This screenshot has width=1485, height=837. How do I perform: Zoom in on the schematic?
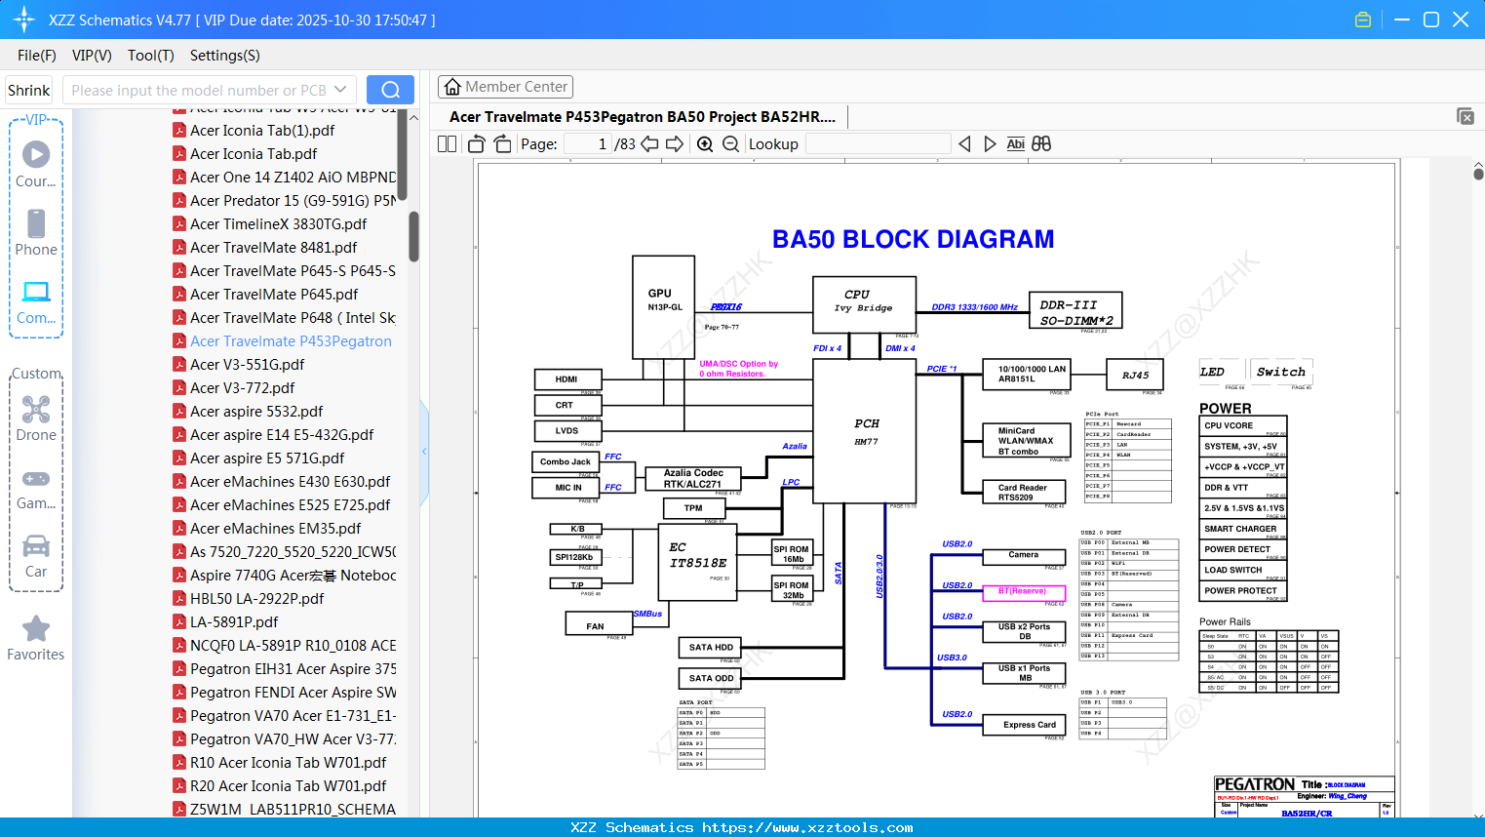point(705,144)
